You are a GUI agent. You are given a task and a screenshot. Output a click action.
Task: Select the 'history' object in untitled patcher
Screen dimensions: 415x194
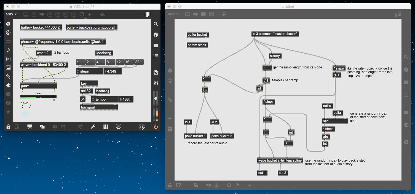click(x=275, y=56)
